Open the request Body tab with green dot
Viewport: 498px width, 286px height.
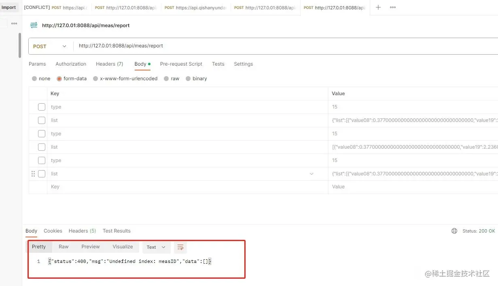tap(142, 64)
